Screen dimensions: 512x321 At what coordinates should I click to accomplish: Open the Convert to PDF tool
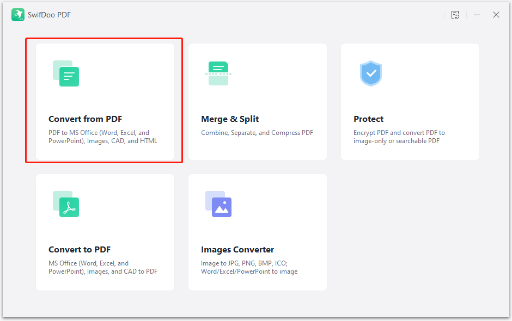click(x=105, y=232)
